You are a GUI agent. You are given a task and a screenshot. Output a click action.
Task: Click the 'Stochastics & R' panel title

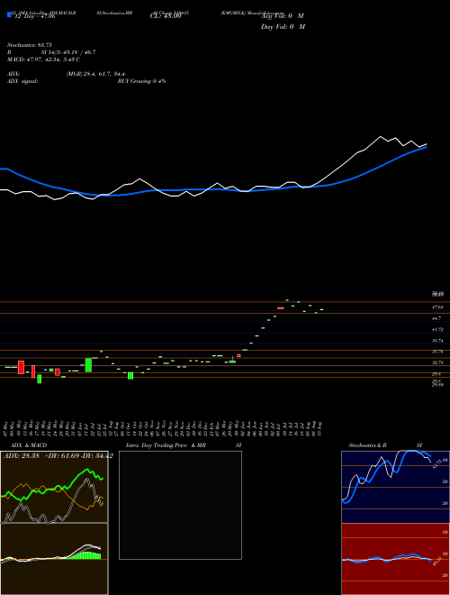367,445
